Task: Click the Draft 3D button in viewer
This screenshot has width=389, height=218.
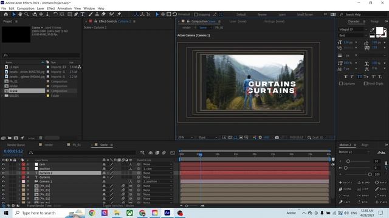Action: (x=315, y=137)
